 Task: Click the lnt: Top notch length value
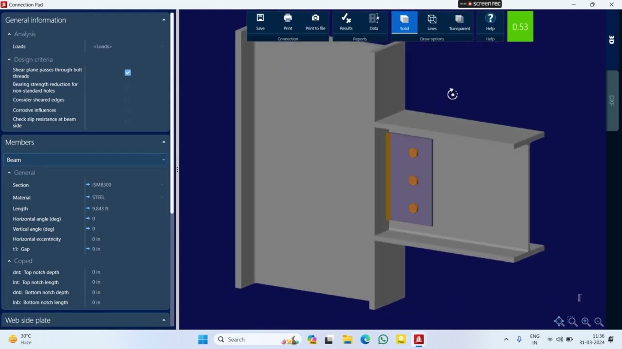coord(96,282)
